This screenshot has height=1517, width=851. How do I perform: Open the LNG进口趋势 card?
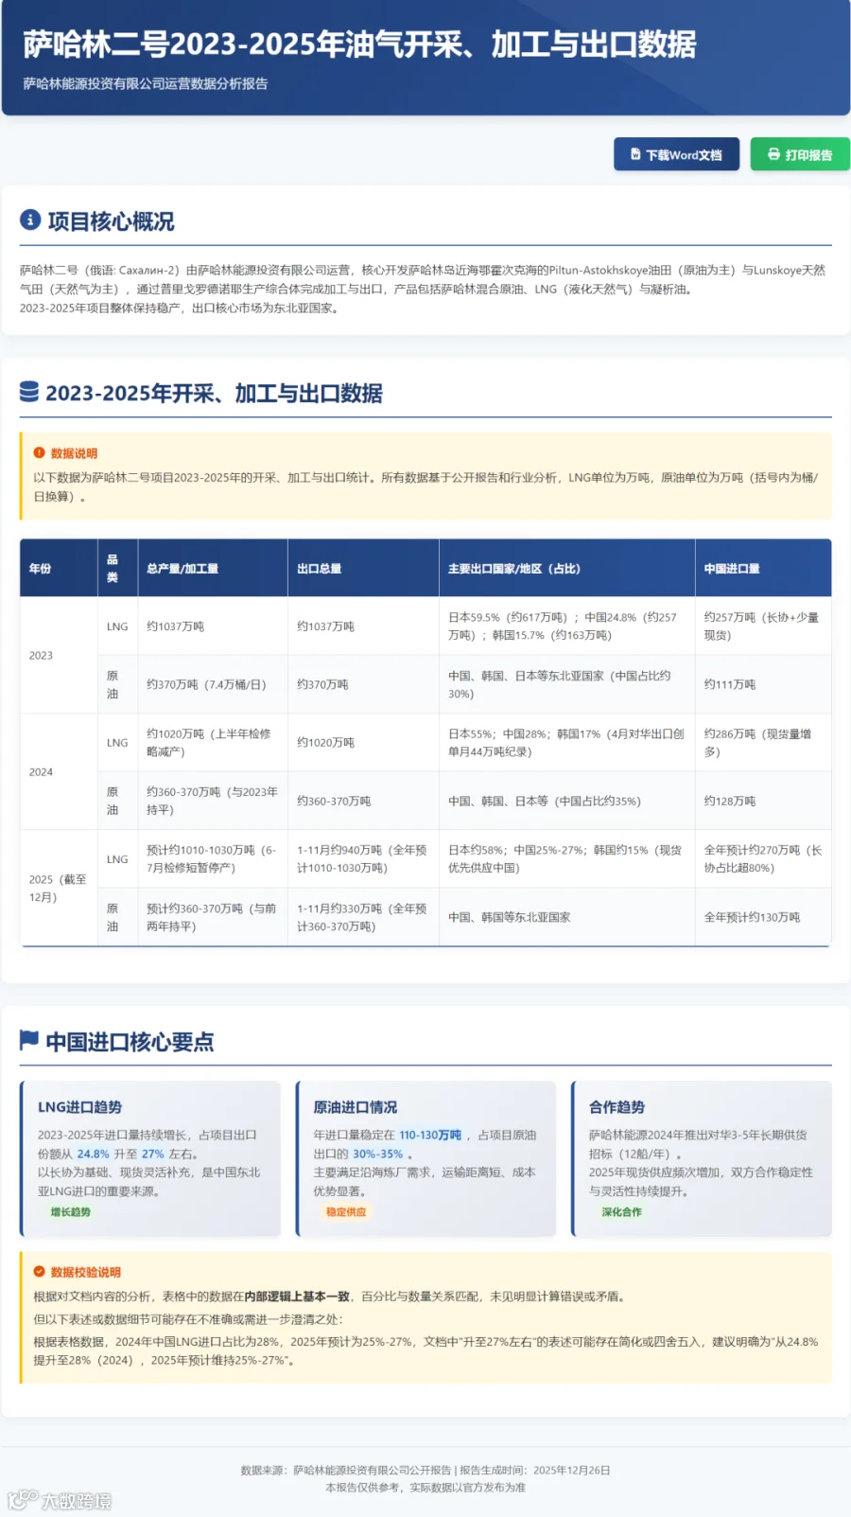[x=150, y=1158]
